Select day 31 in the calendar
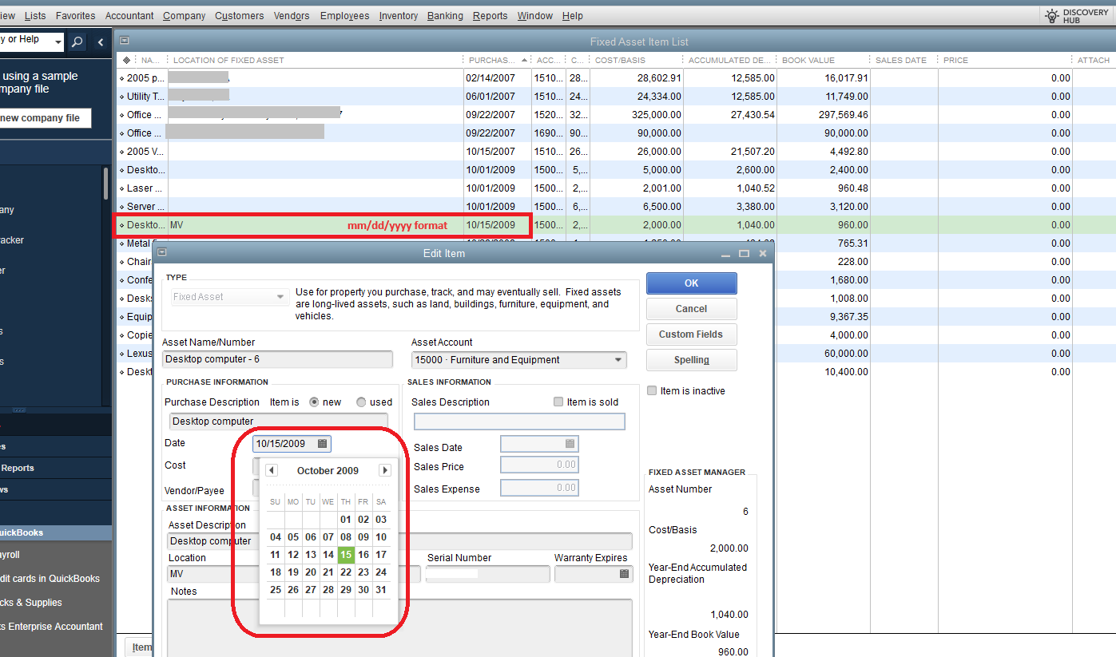1116x657 pixels. (381, 590)
